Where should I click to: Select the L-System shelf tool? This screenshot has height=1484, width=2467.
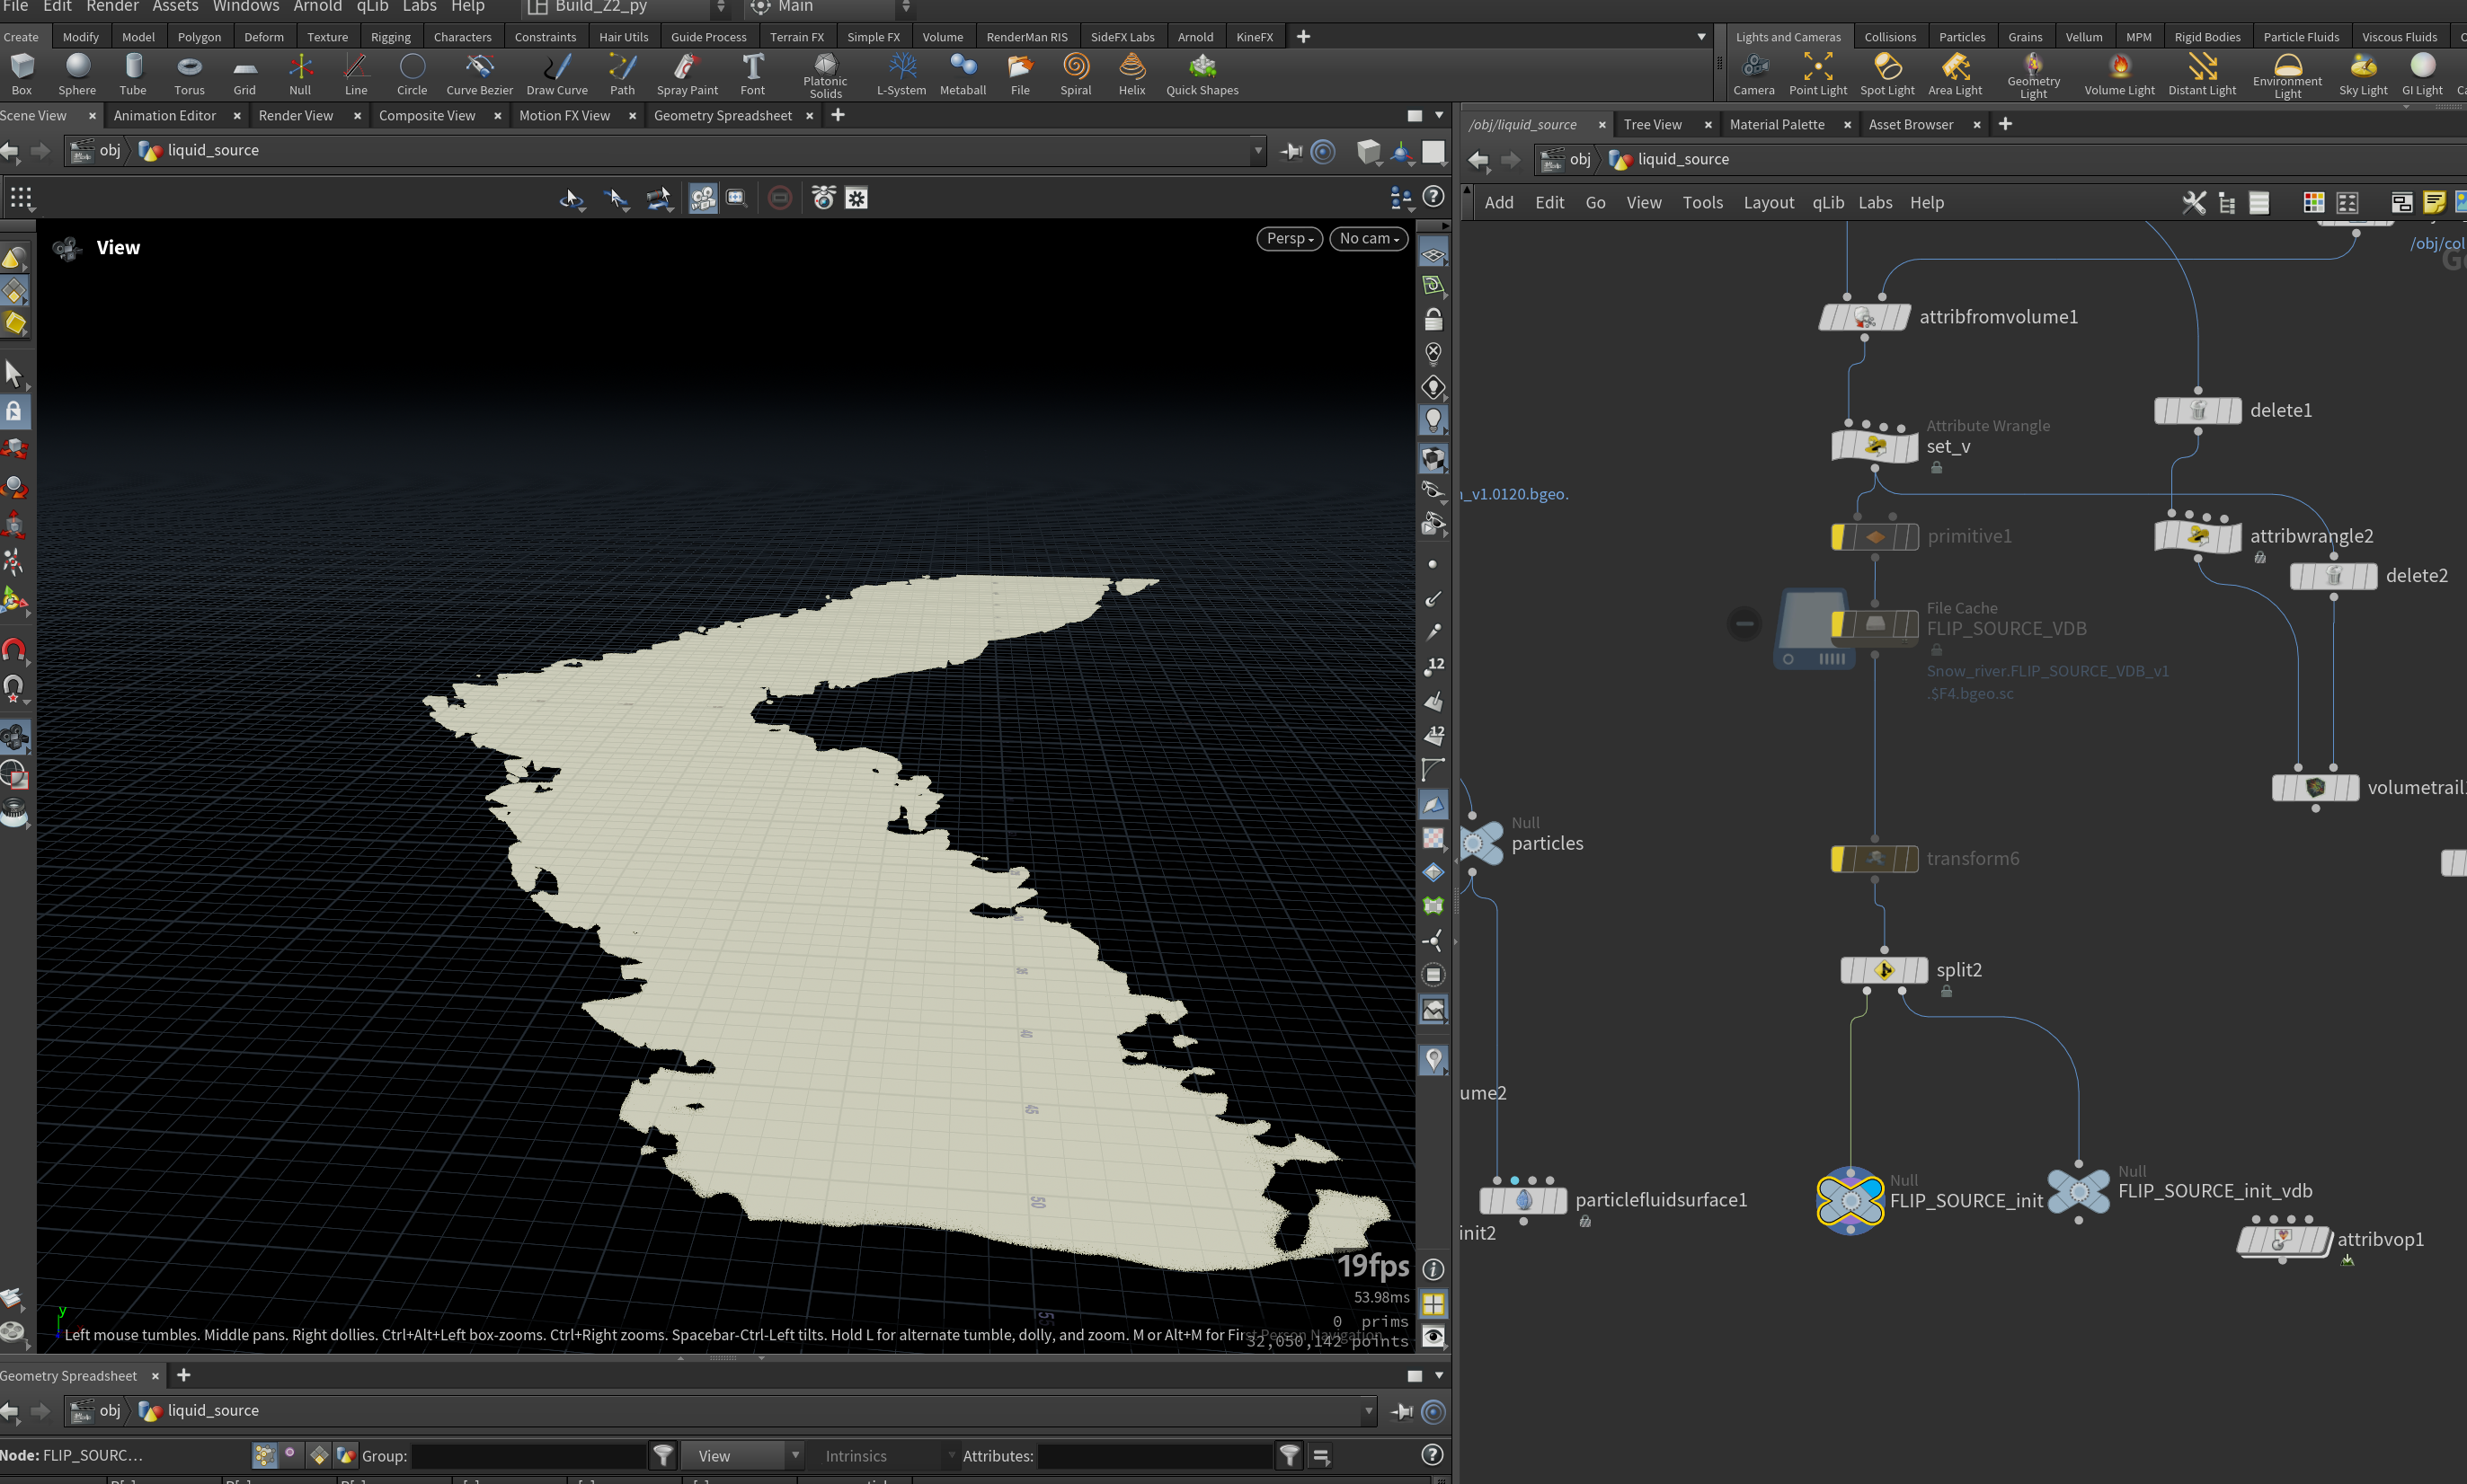(x=901, y=75)
